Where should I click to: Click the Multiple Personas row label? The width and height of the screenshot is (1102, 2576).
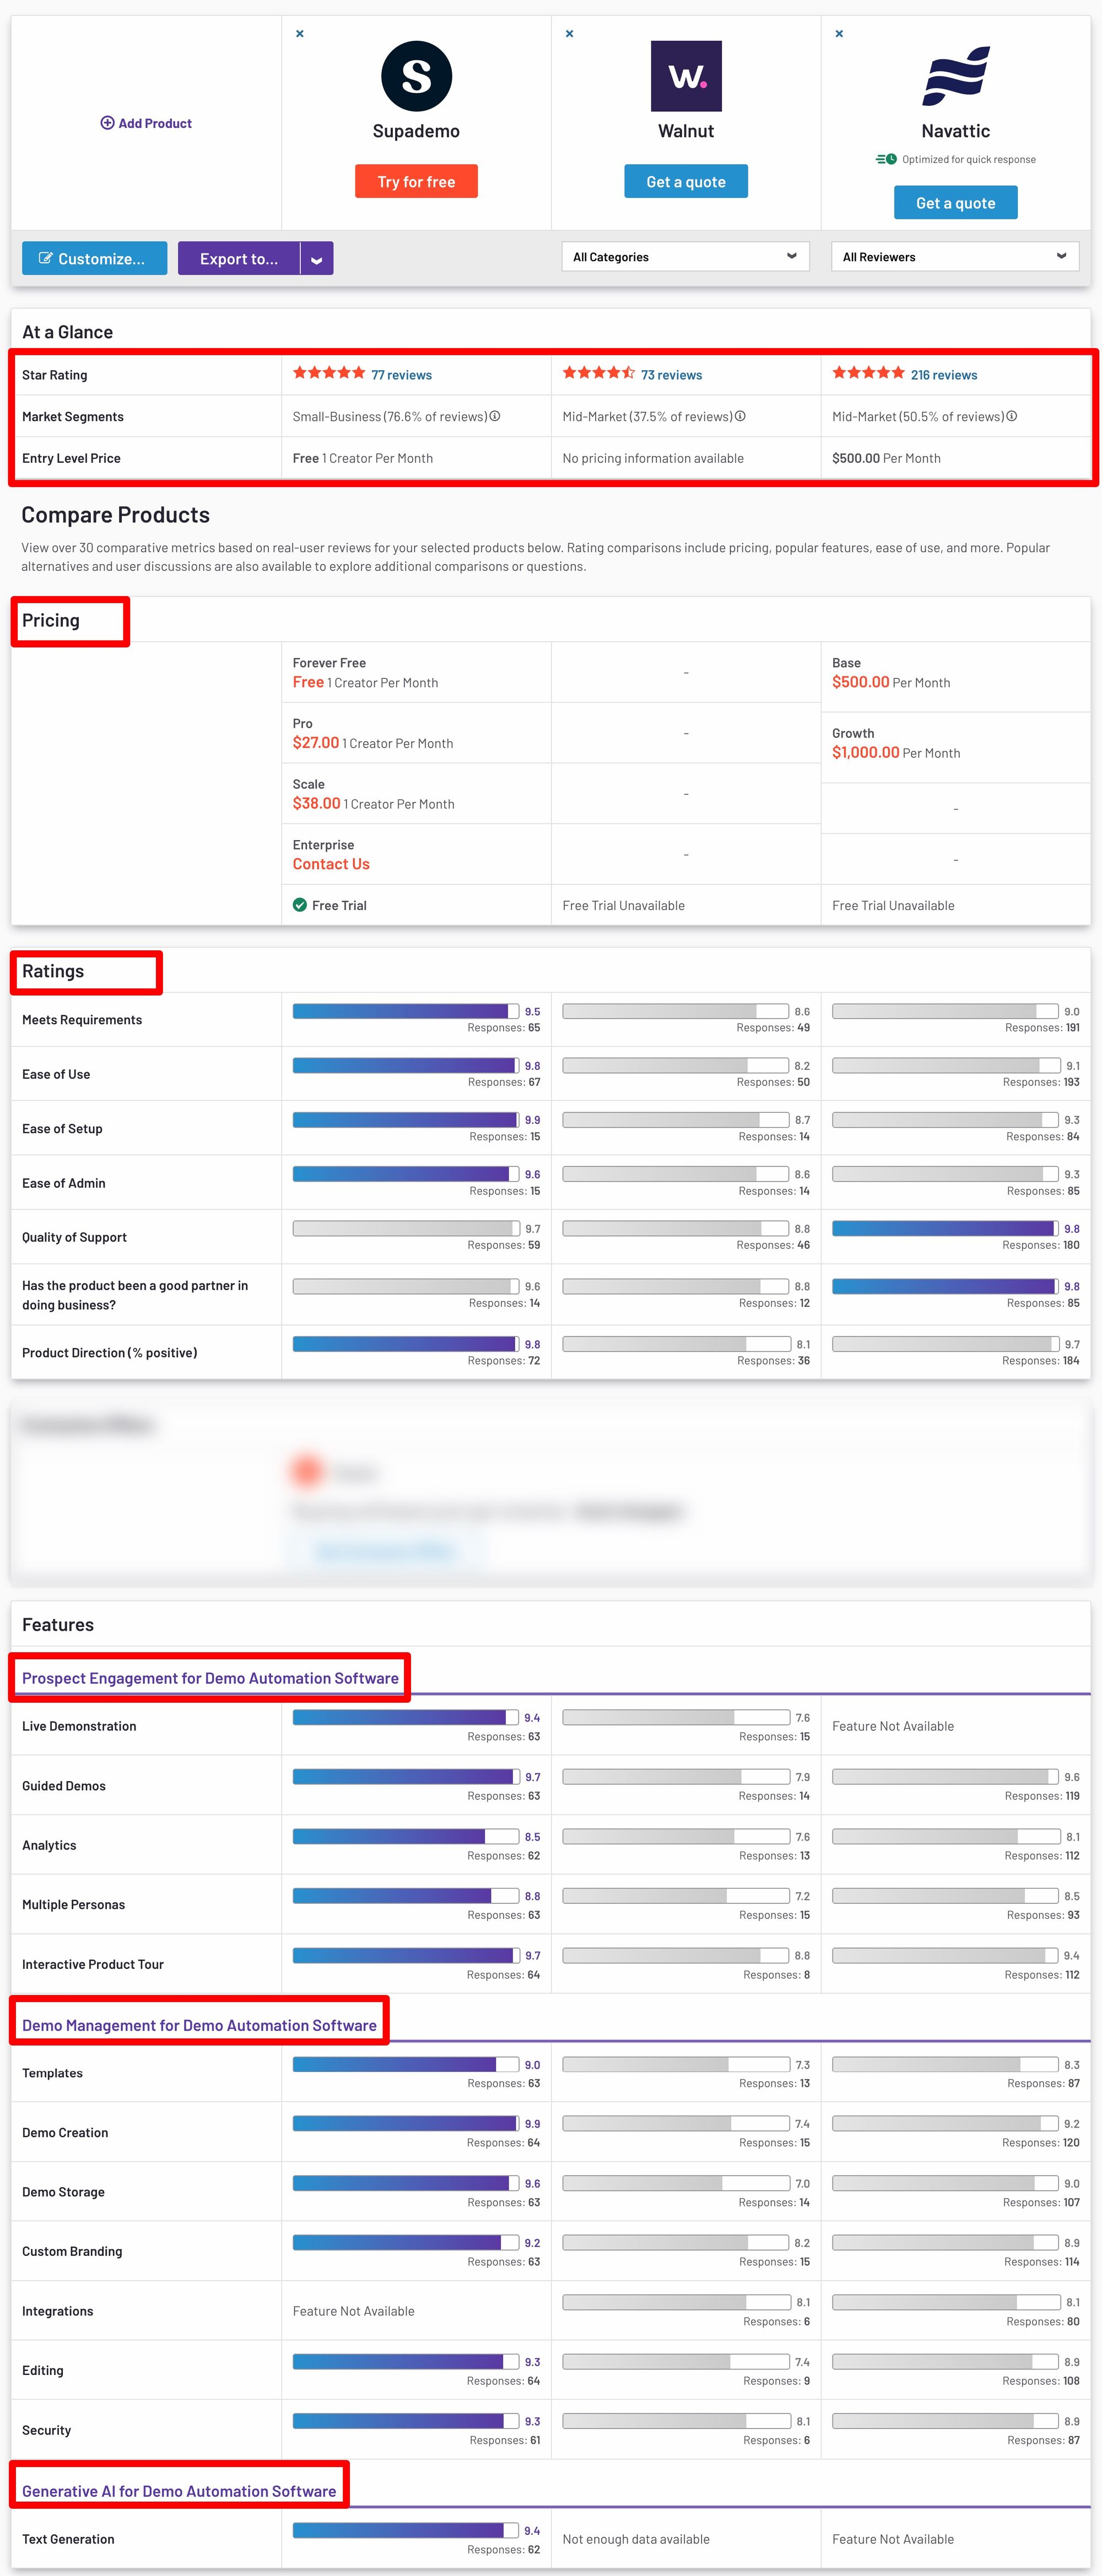click(74, 1905)
